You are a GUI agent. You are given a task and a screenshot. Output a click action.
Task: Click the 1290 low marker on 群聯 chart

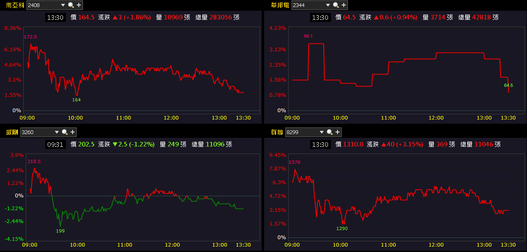(342, 228)
